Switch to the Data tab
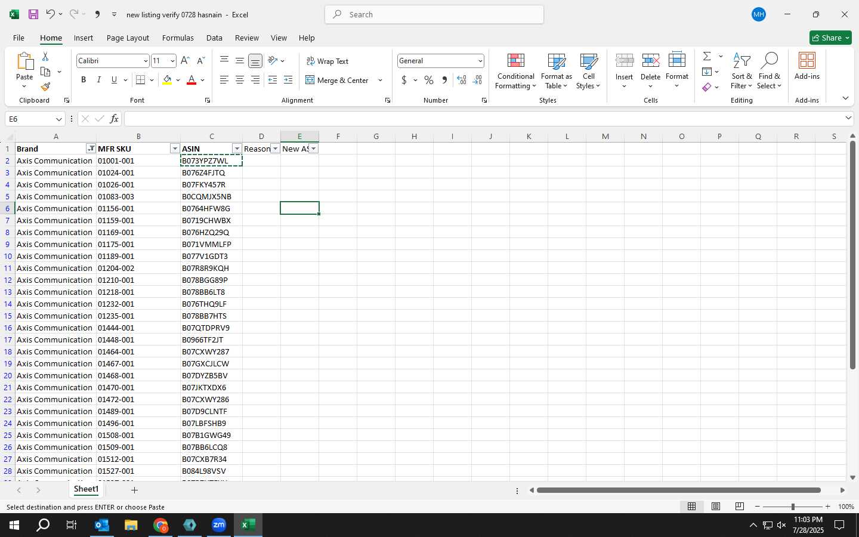The height and width of the screenshot is (537, 859). pyautogui.click(x=214, y=38)
